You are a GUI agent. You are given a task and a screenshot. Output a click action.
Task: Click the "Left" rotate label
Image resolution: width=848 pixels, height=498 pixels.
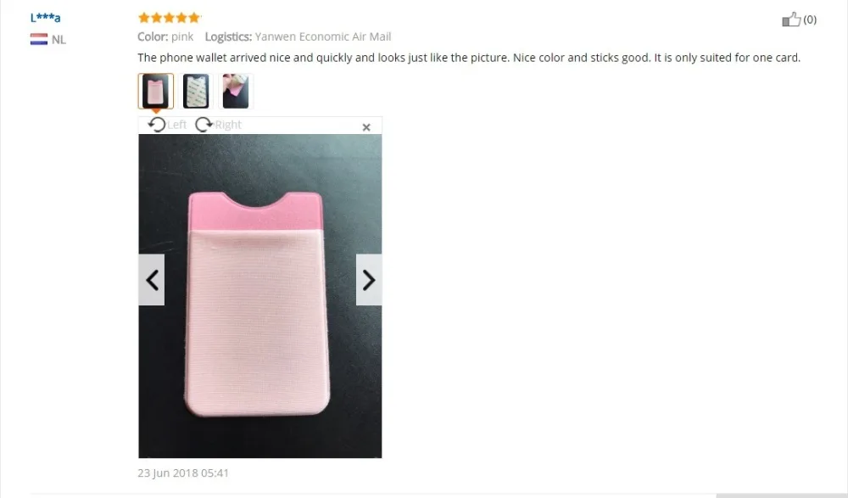[x=177, y=125]
